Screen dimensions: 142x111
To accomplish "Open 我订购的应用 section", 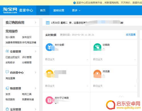I will [x=15, y=22].
